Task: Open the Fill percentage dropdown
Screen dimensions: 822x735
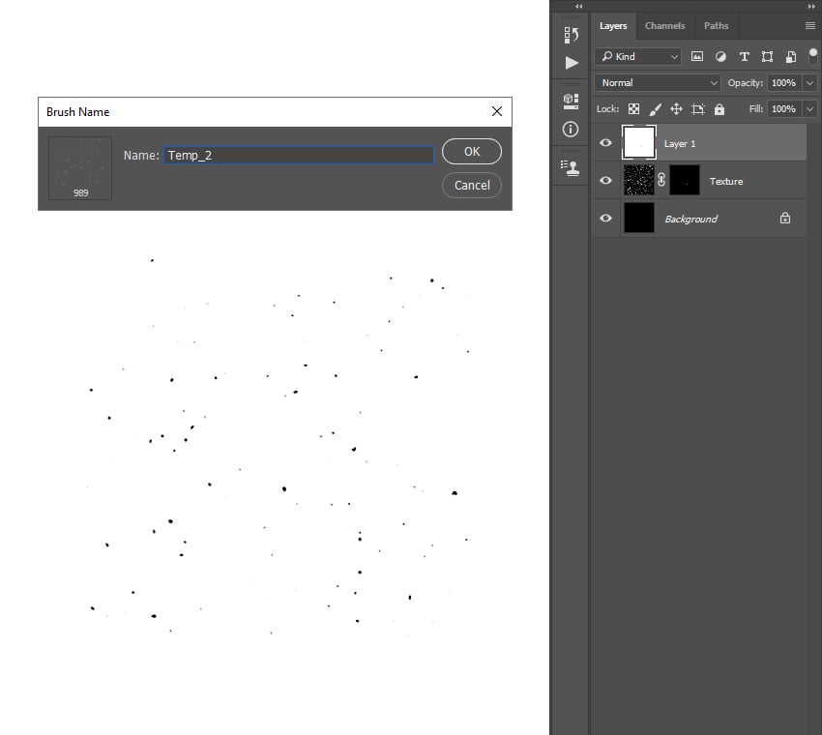Action: click(808, 108)
